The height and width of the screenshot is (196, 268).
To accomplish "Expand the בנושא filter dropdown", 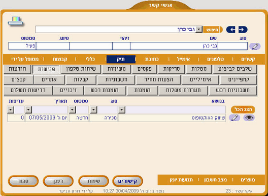I will [x=122, y=109].
